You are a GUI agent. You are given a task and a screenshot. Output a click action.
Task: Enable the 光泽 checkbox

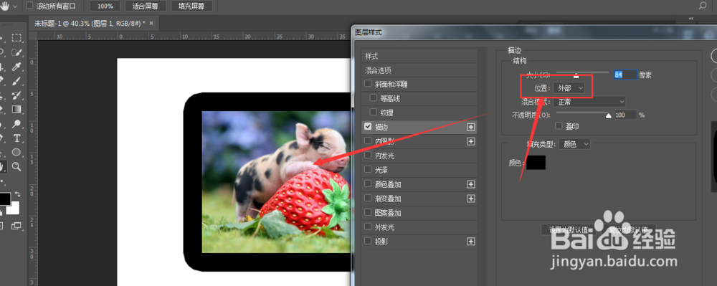click(x=368, y=169)
